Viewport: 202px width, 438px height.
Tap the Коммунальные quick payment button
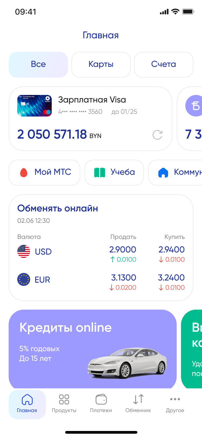pos(178,172)
